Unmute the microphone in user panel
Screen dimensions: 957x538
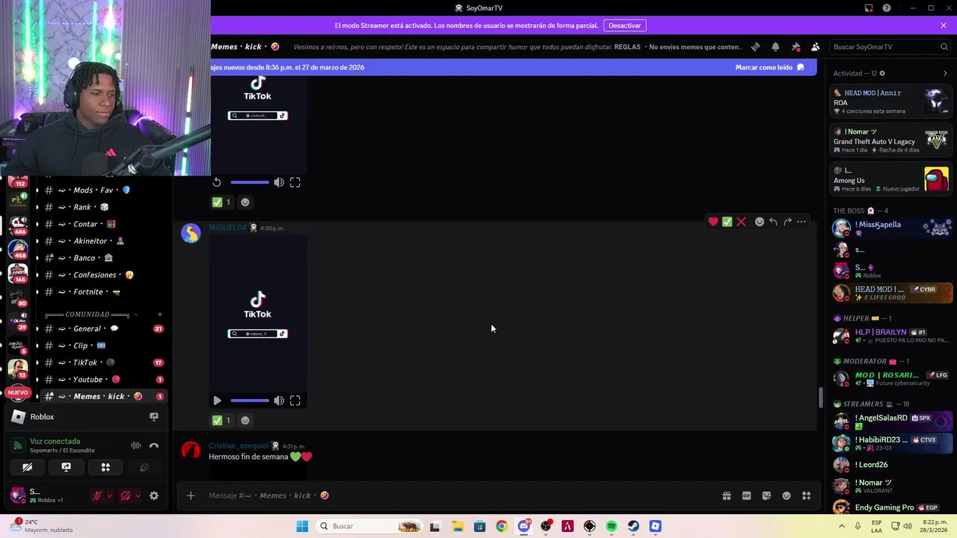[x=96, y=495]
